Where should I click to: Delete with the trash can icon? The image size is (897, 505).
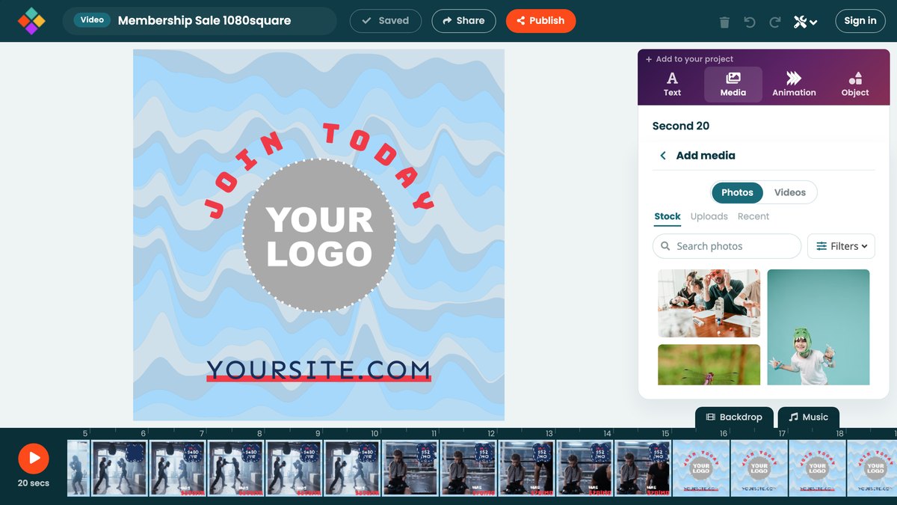724,22
